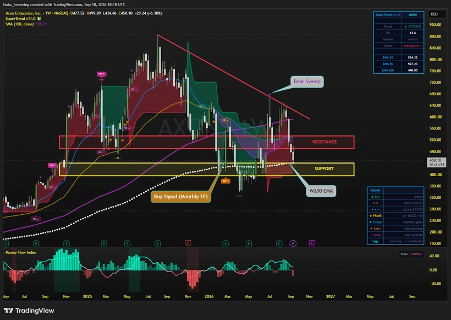This screenshot has height=320, width=451.
Task: Select the Buy Signal (Monthly TF) callout
Action: pos(180,197)
